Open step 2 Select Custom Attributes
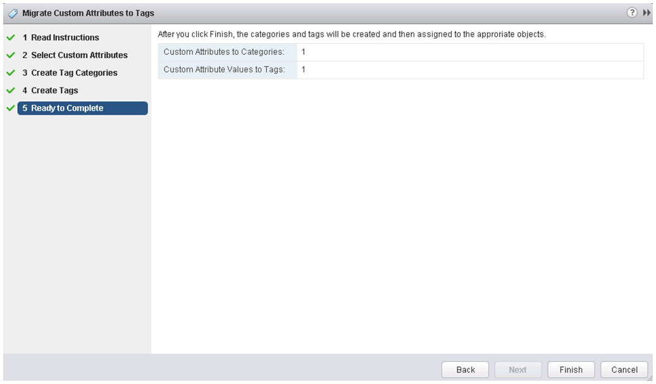Screen dimensions: 656x384 click(x=75, y=55)
